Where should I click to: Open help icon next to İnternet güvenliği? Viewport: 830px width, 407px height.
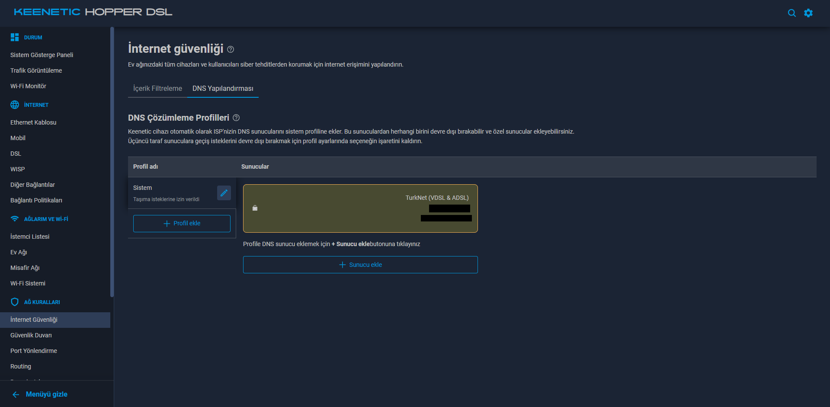(x=231, y=49)
